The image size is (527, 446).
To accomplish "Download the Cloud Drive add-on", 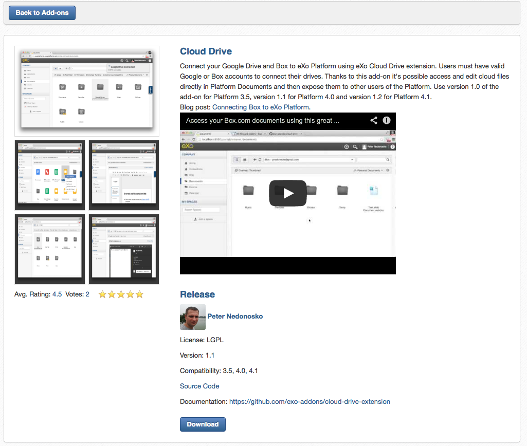I will [203, 424].
